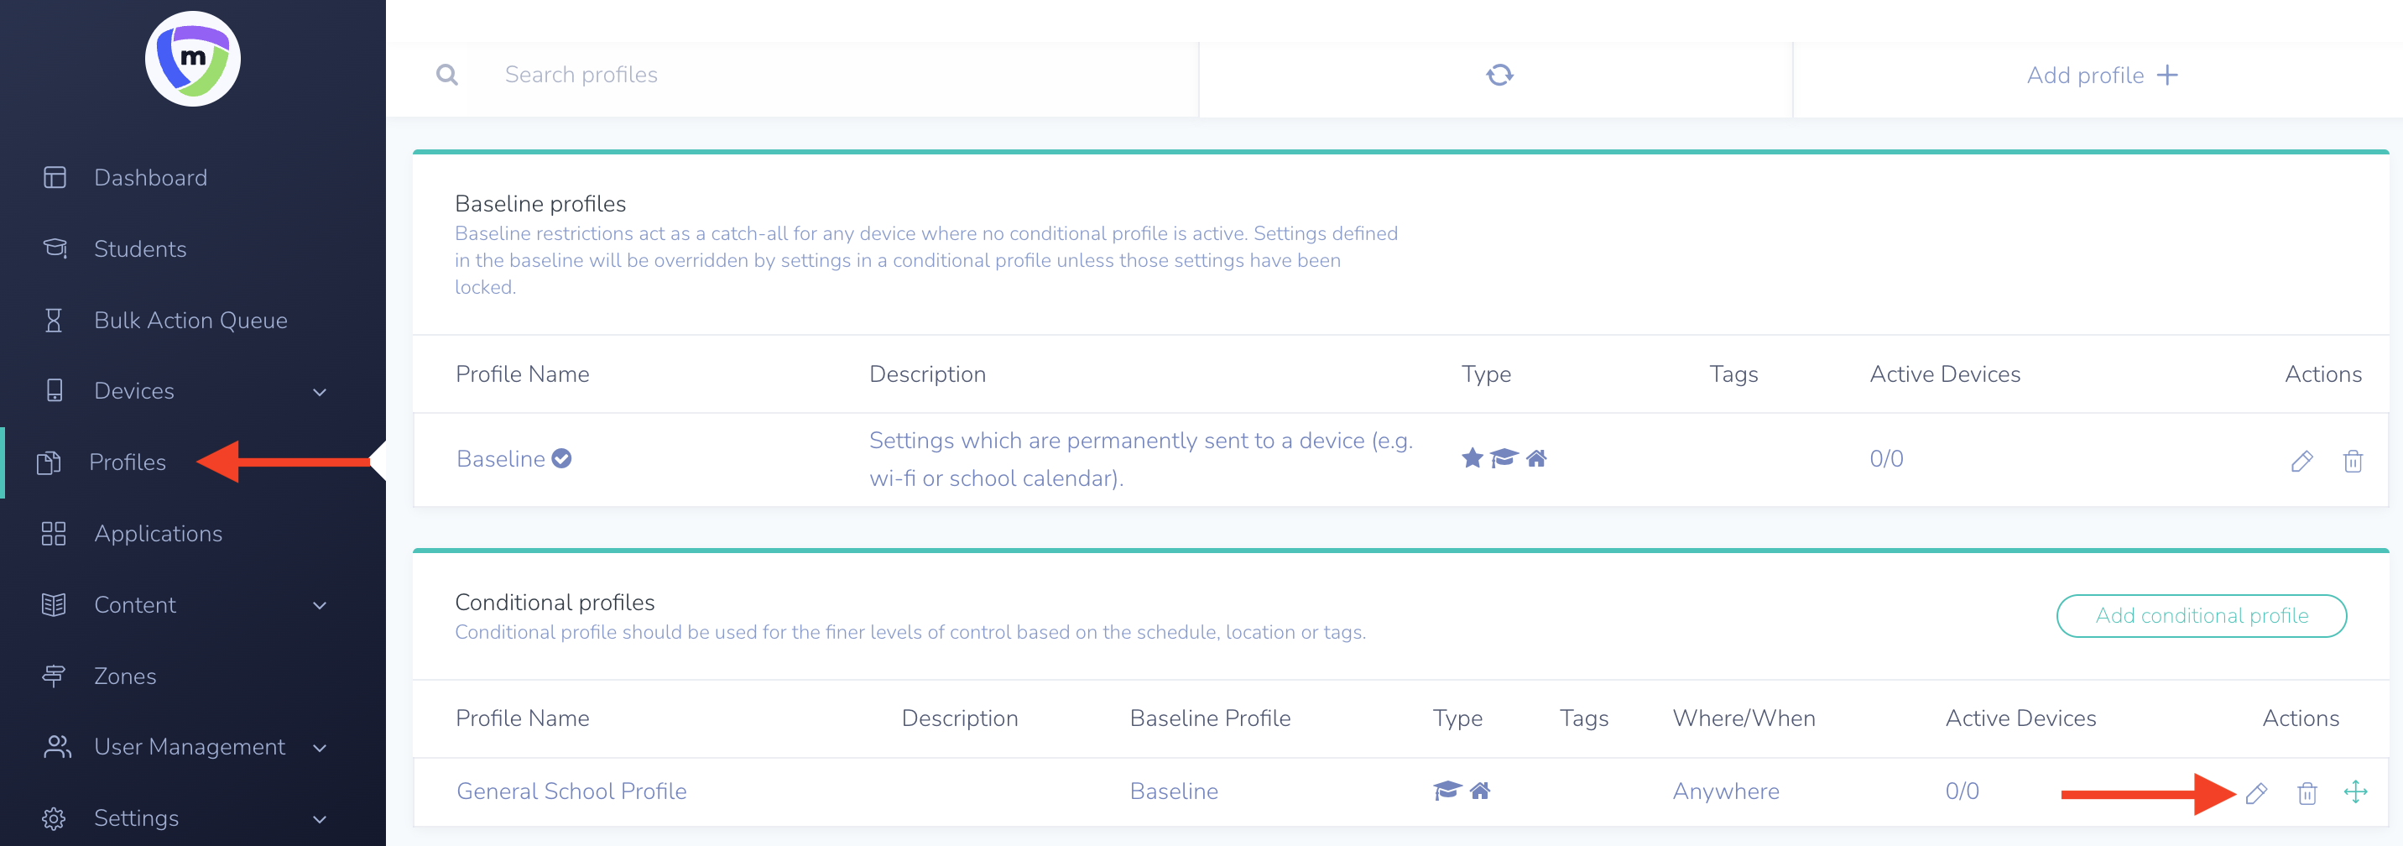The image size is (2403, 846).
Task: Click the Mobile Guardian logo
Action: 193,59
